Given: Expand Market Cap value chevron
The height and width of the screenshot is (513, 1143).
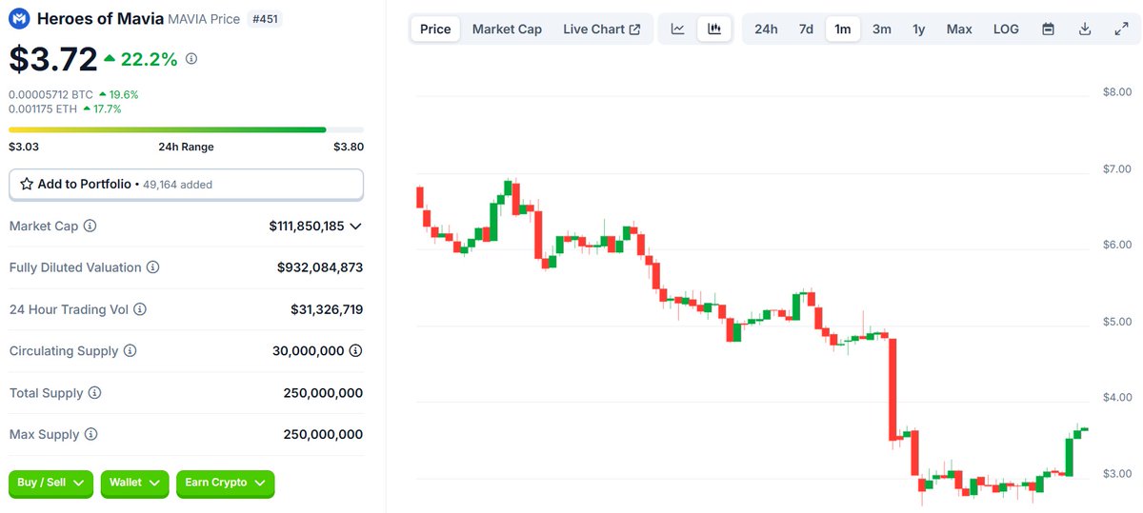Looking at the screenshot, I should [355, 227].
